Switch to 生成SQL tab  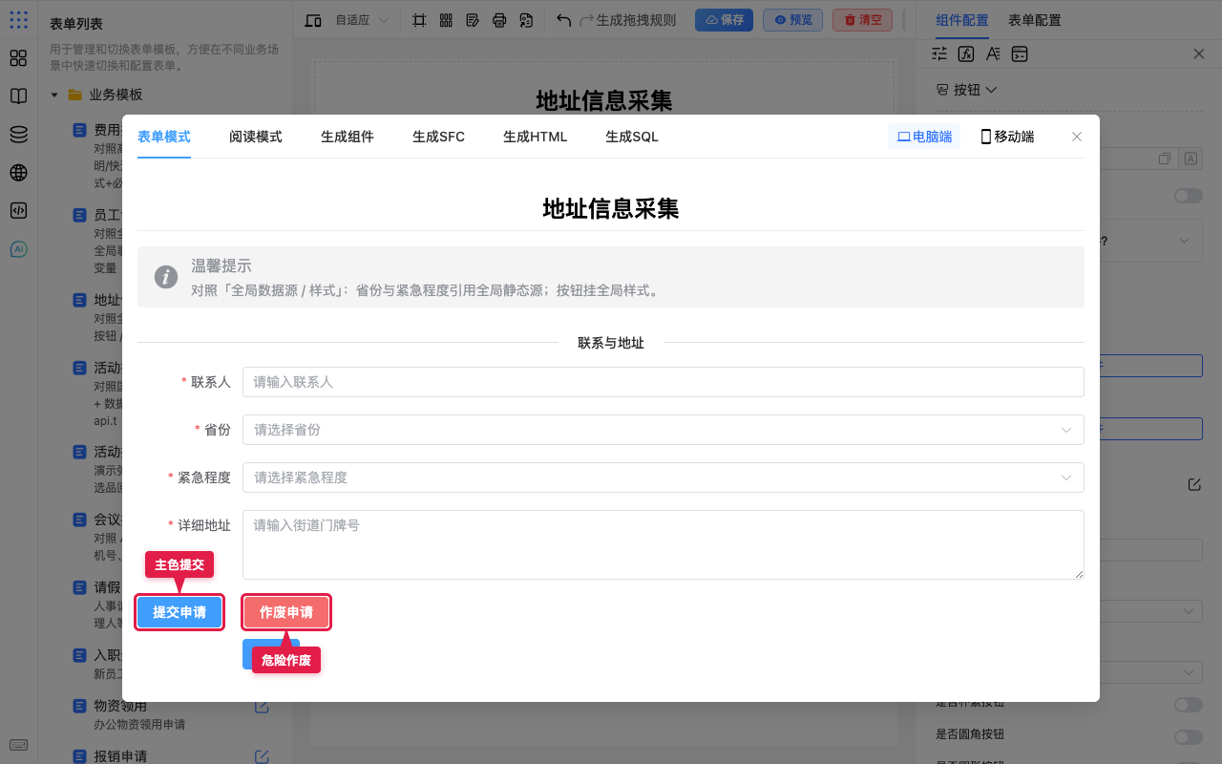point(632,137)
